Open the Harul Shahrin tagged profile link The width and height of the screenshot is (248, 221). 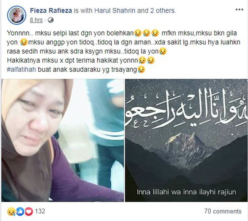pos(115,10)
